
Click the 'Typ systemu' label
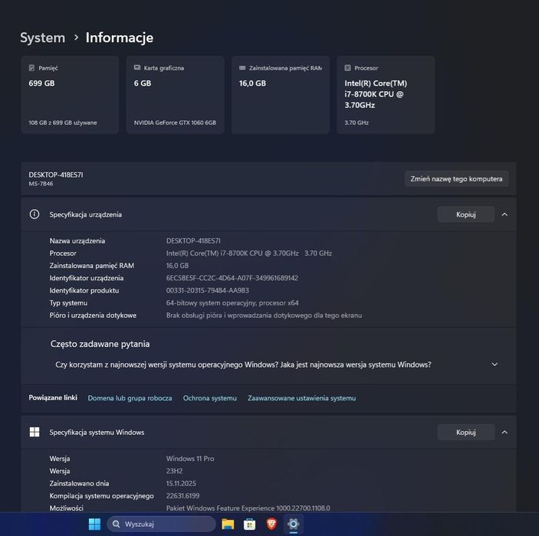[x=68, y=303]
